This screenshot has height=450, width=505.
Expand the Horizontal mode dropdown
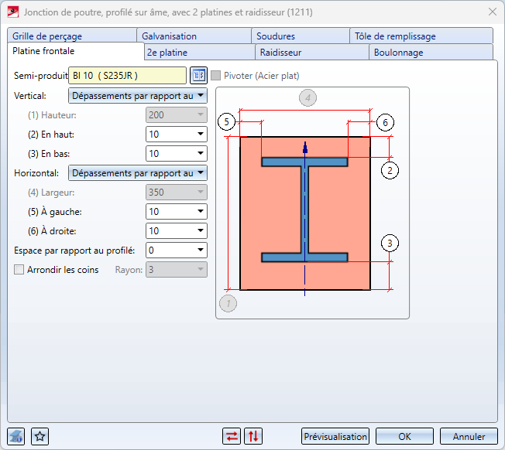pos(138,173)
